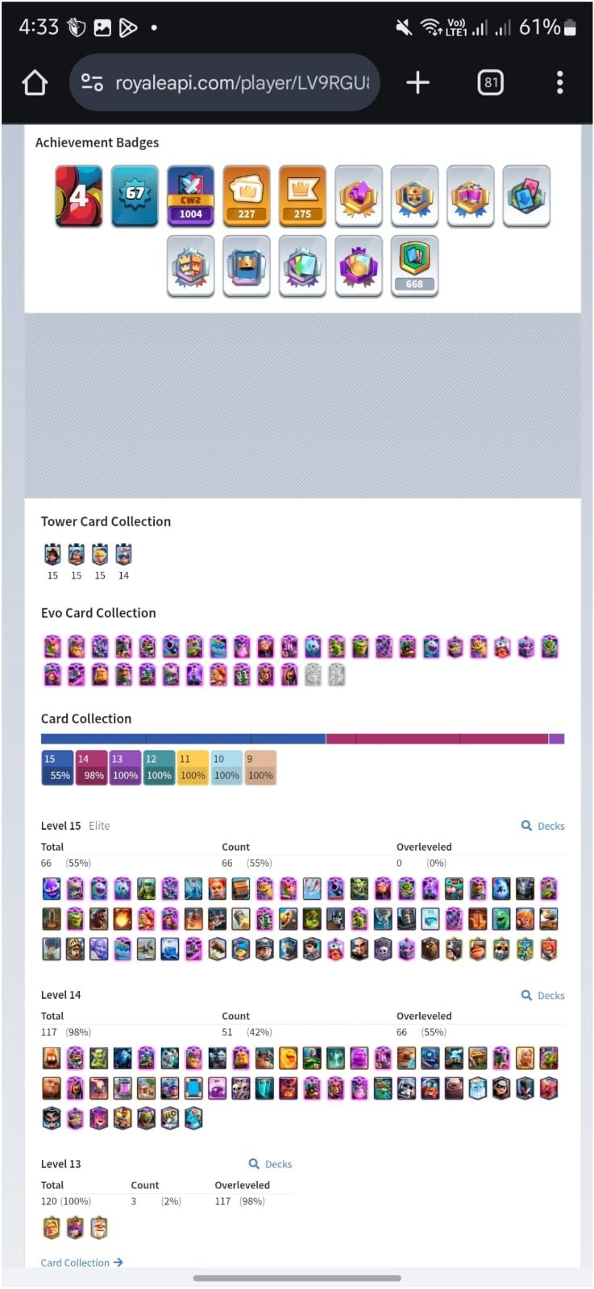Image resolution: width=594 pixels, height=1289 pixels.
Task: Open the tab switcher showing 81 tabs
Action: tap(491, 82)
